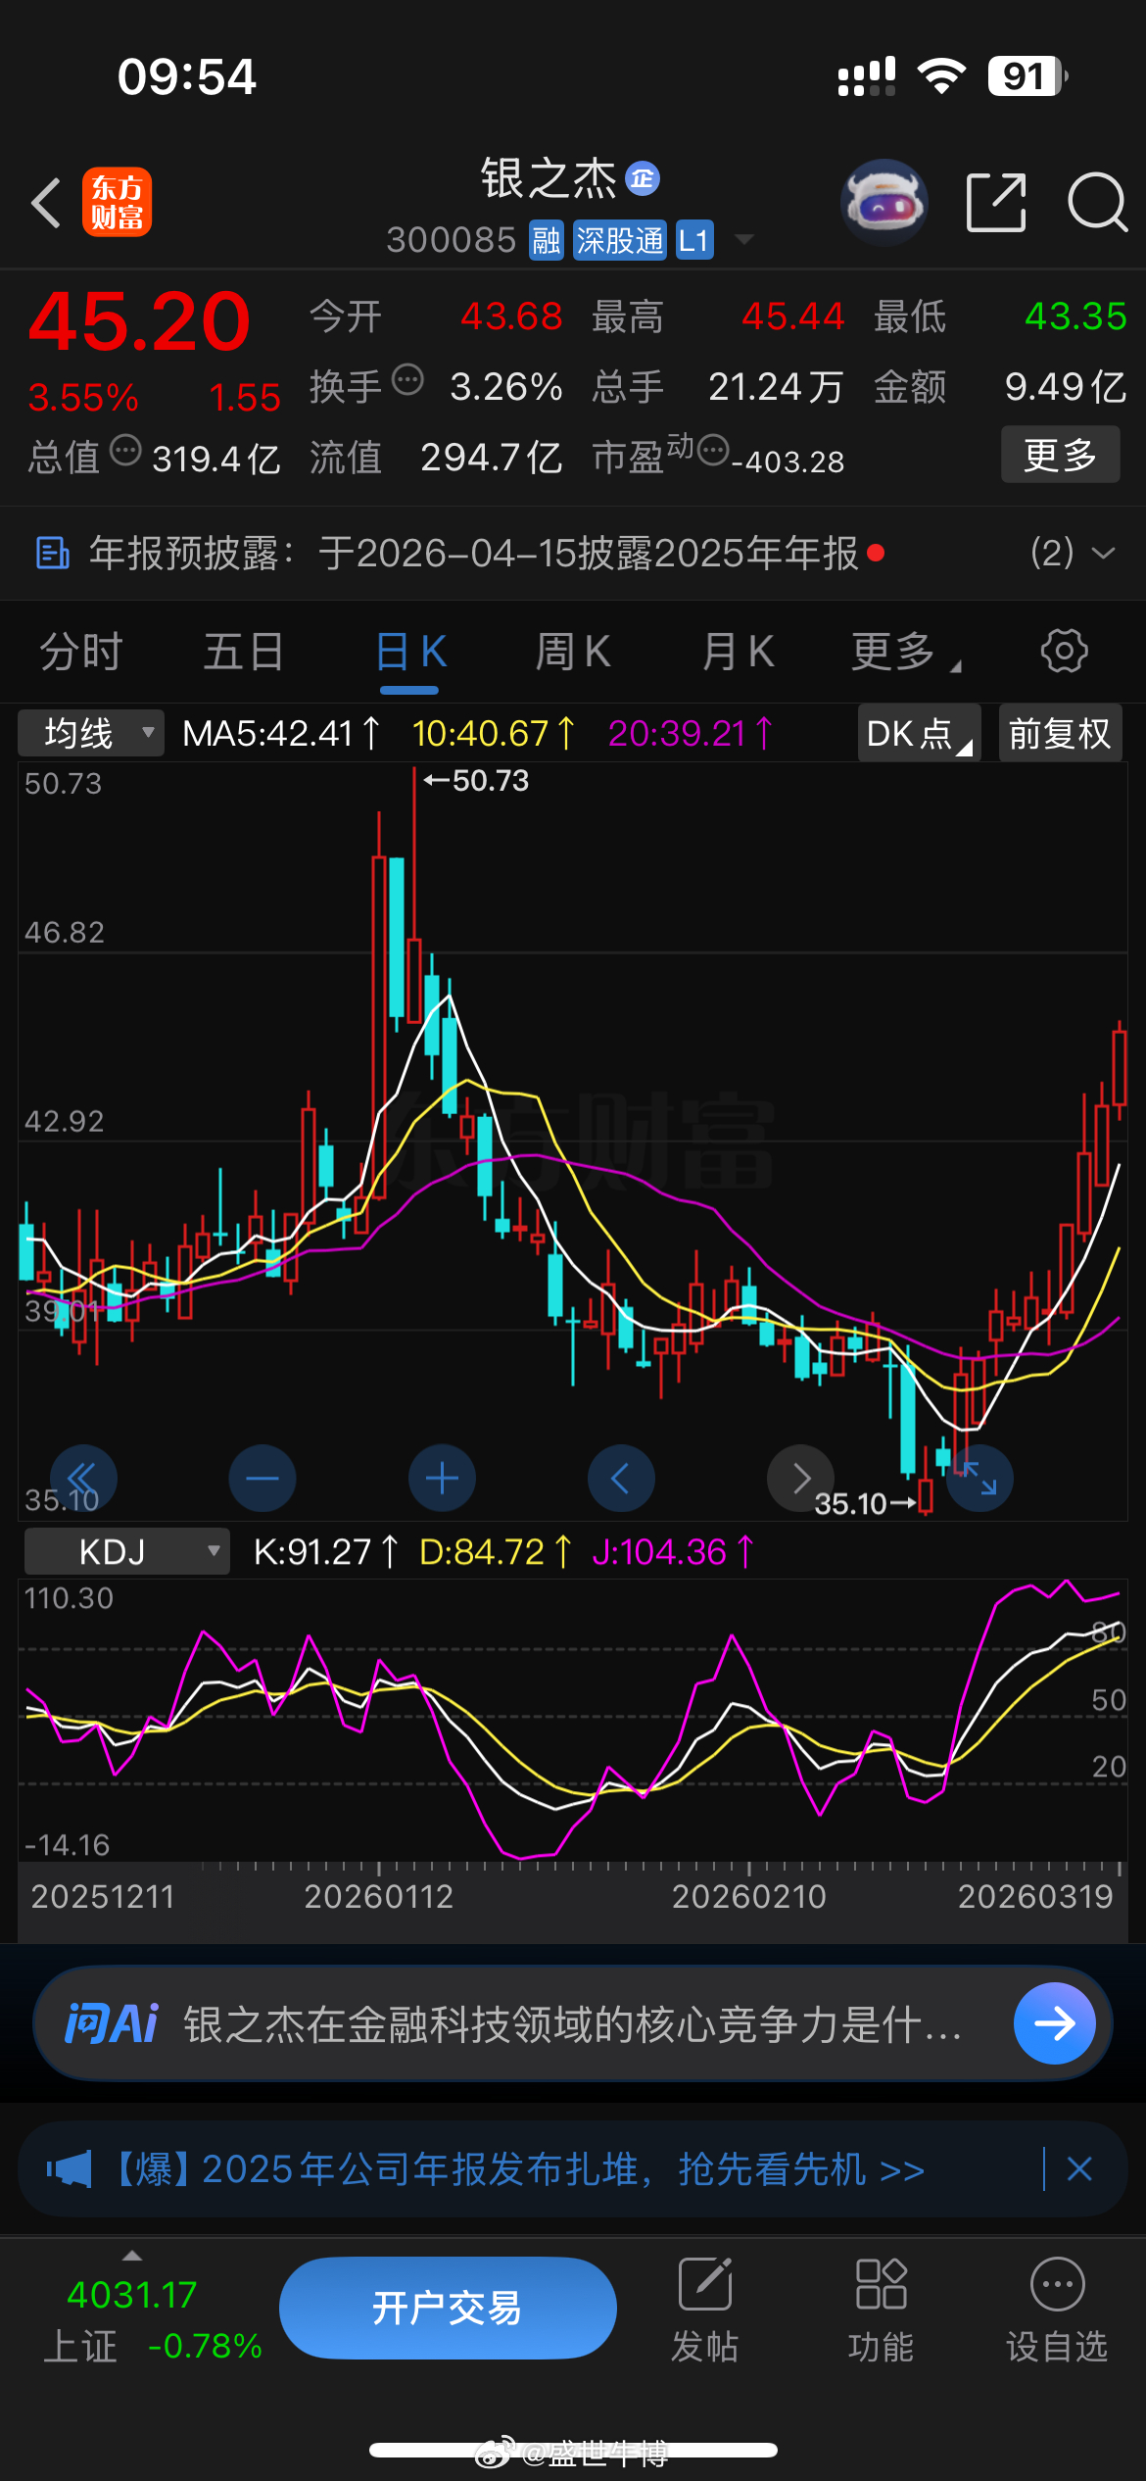The image size is (1146, 2481).
Task: Tap the L1 quote level tag
Action: (x=693, y=240)
